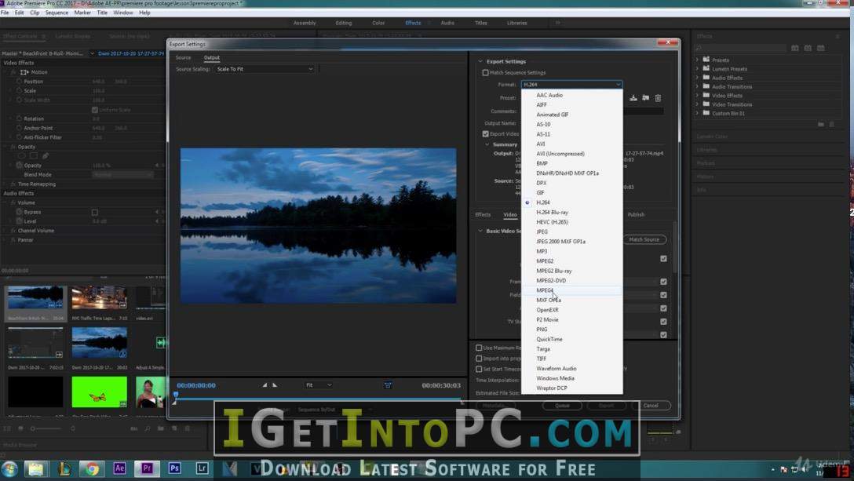Viewport: 854px width, 481px height.
Task: Click the Save Preset icon
Action: click(x=633, y=98)
